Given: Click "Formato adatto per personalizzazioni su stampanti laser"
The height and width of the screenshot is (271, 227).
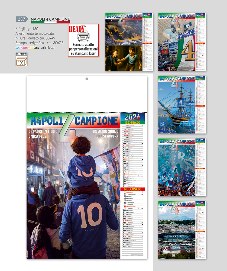Looking at the screenshot, I should 83,49.
